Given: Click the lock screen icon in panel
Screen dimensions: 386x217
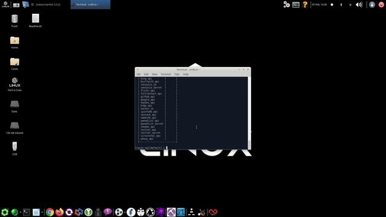Looking at the screenshot, I should pos(372,4).
